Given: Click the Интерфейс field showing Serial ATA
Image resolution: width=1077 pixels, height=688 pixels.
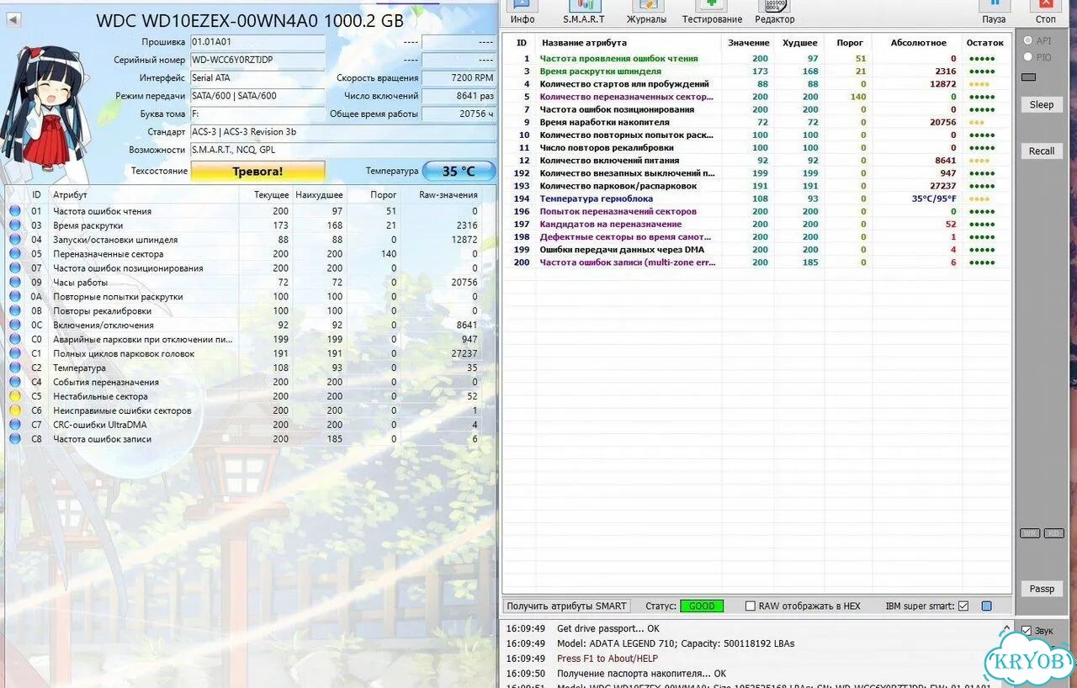Looking at the screenshot, I should point(257,78).
